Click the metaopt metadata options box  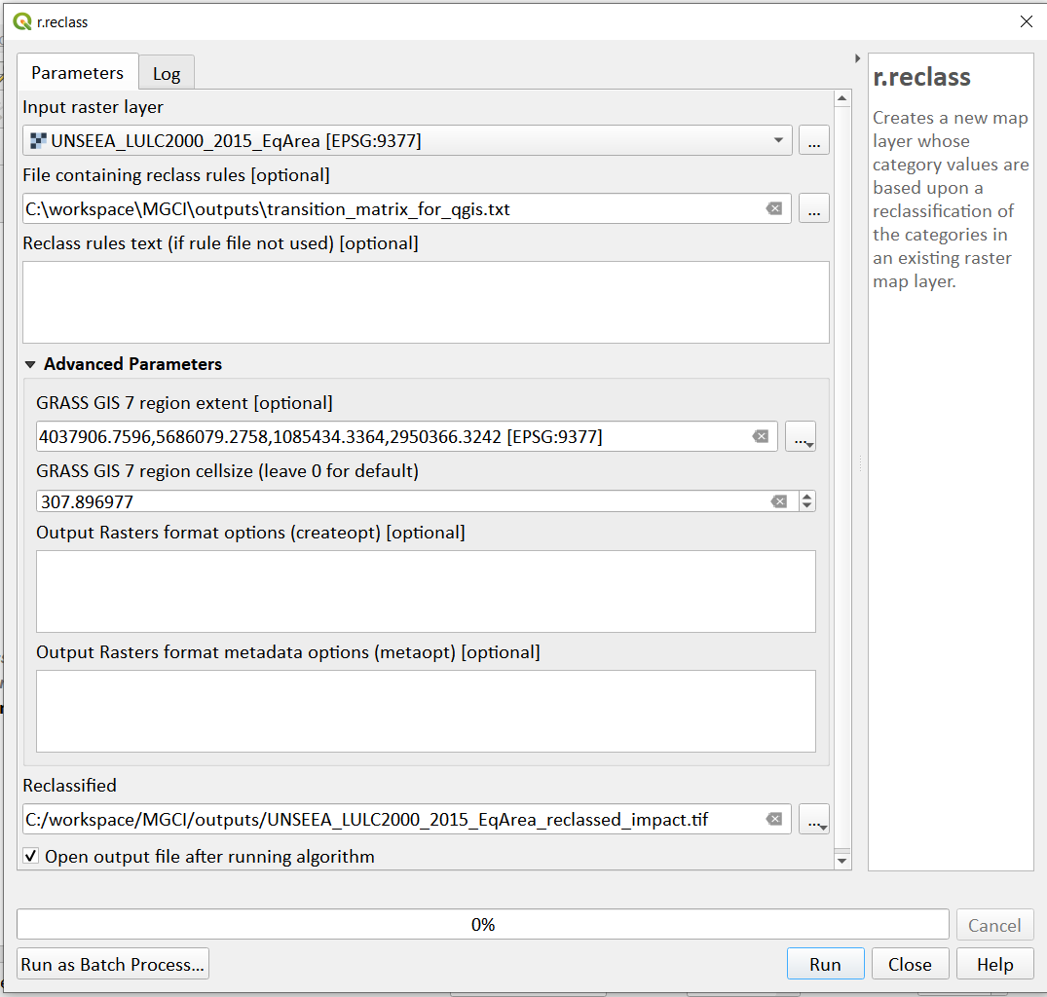pos(426,712)
